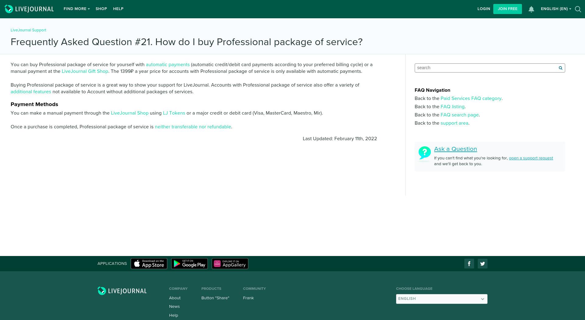Click the Last Updated date text
Viewport: 585px width, 320px height.
coord(340,139)
